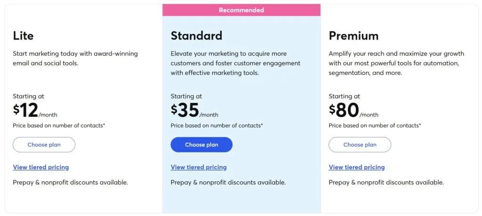482x216 pixels.
Task: Click the Premium plan description paragraph
Action: [x=396, y=63]
